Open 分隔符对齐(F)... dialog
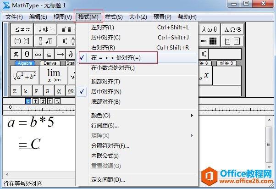The width and height of the screenshot is (276, 189). [x=137, y=146]
